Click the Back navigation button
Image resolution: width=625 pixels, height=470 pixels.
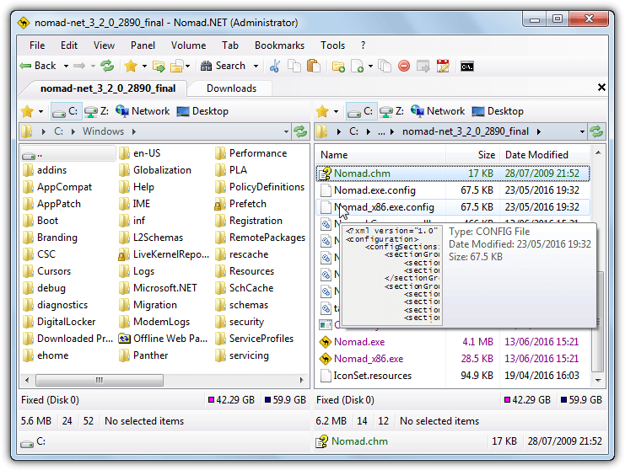point(37,66)
